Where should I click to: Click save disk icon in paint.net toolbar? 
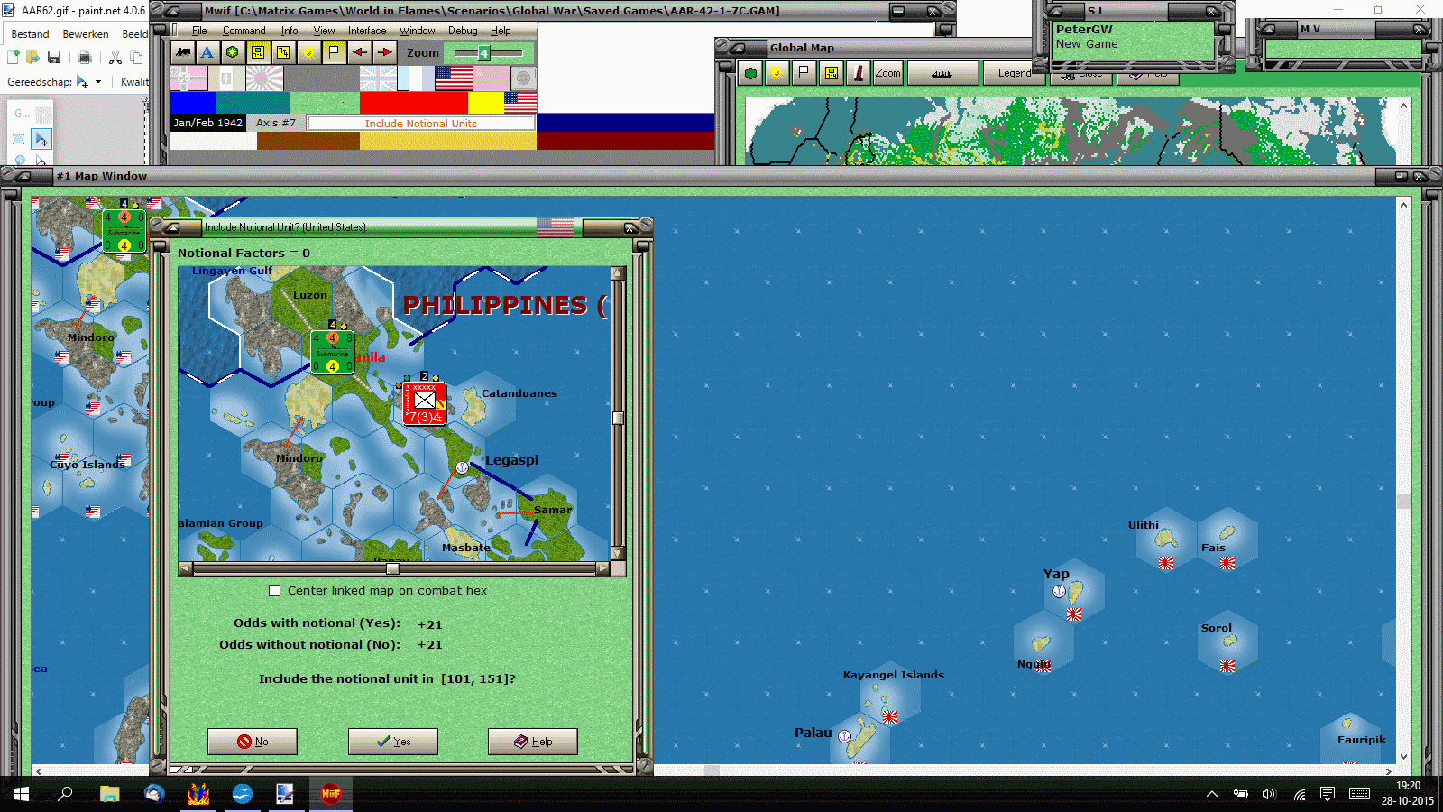pos(54,58)
